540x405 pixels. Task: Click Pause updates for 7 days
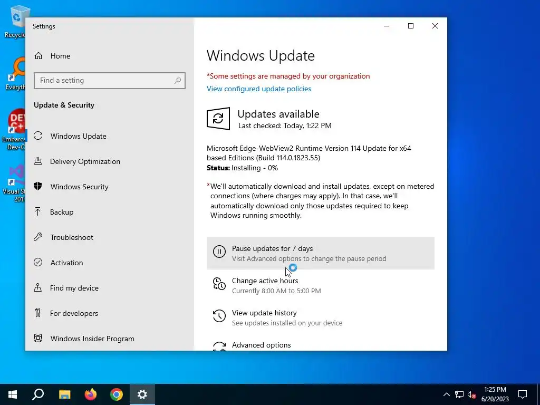tap(320, 253)
